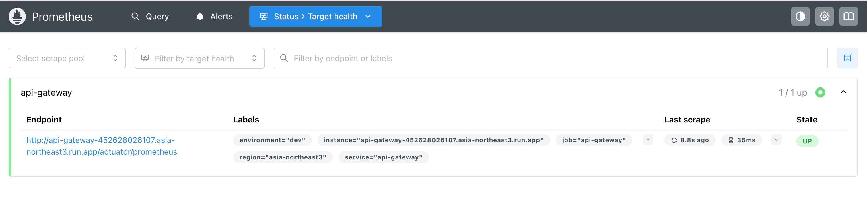Click the monitor icon in health filter
Image resolution: width=867 pixels, height=214 pixels.
(x=145, y=58)
